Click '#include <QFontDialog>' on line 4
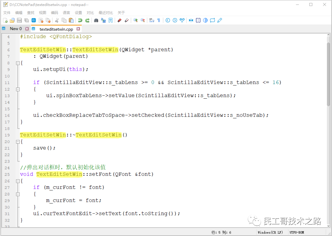Screen dimensions: 332x236 (x=56, y=36)
